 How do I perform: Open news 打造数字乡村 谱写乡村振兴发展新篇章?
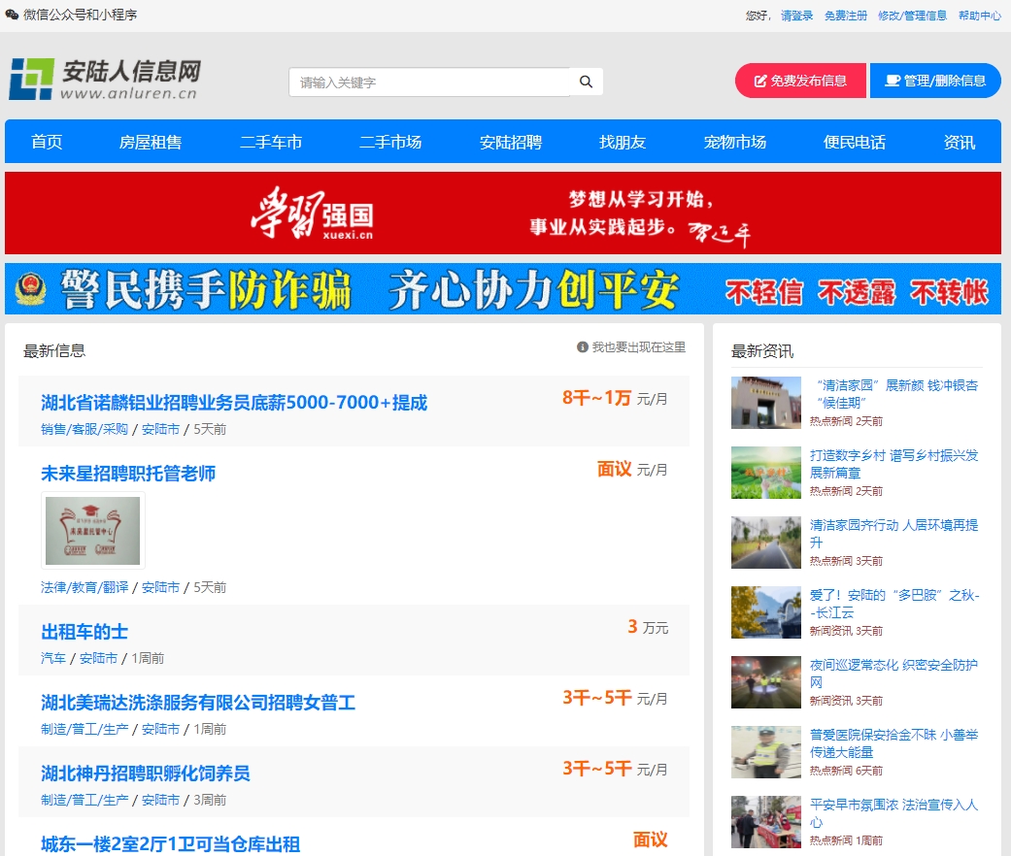tap(893, 464)
